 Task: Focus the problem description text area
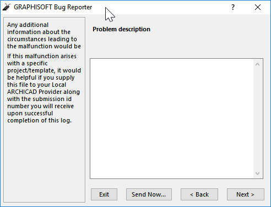coord(172,119)
